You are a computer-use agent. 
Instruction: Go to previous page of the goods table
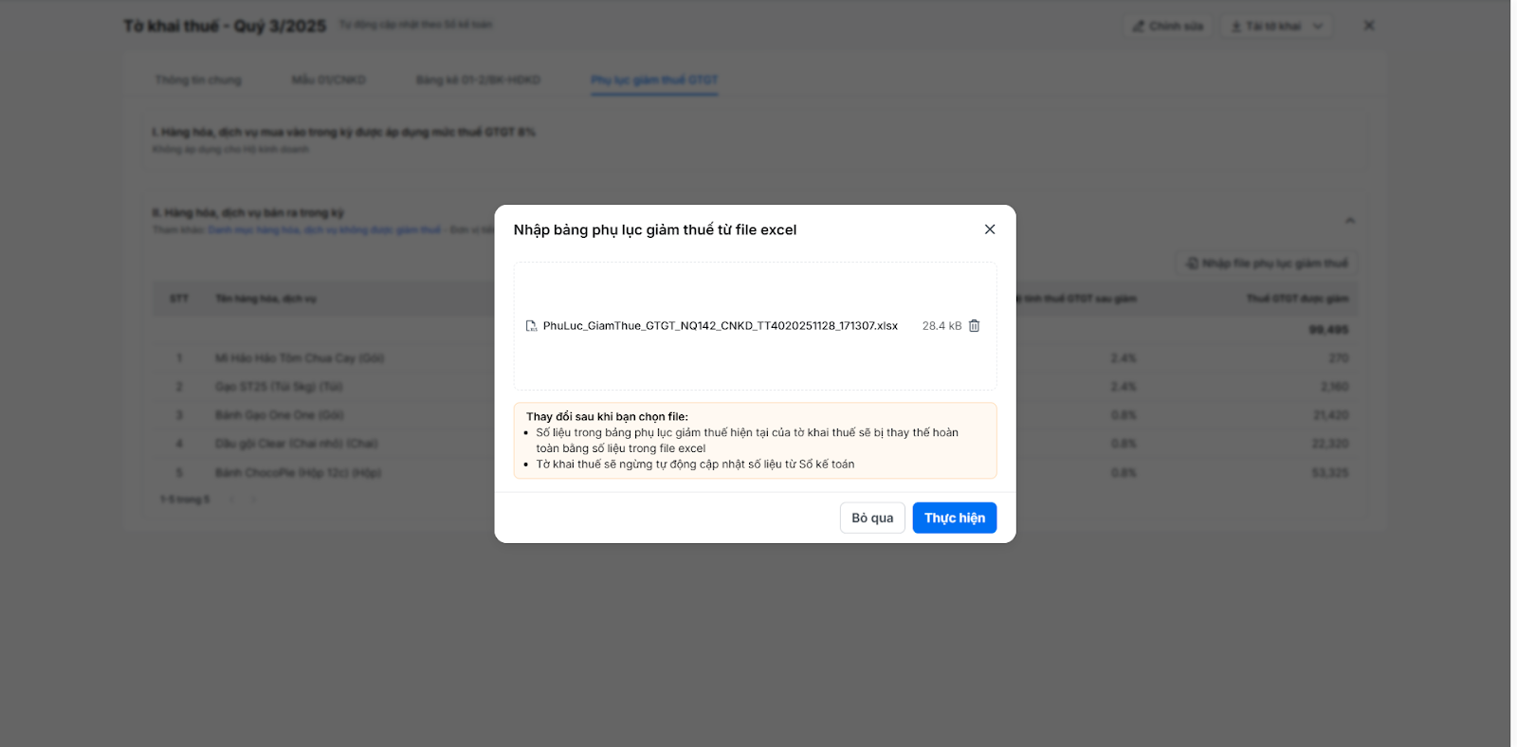pyautogui.click(x=231, y=500)
